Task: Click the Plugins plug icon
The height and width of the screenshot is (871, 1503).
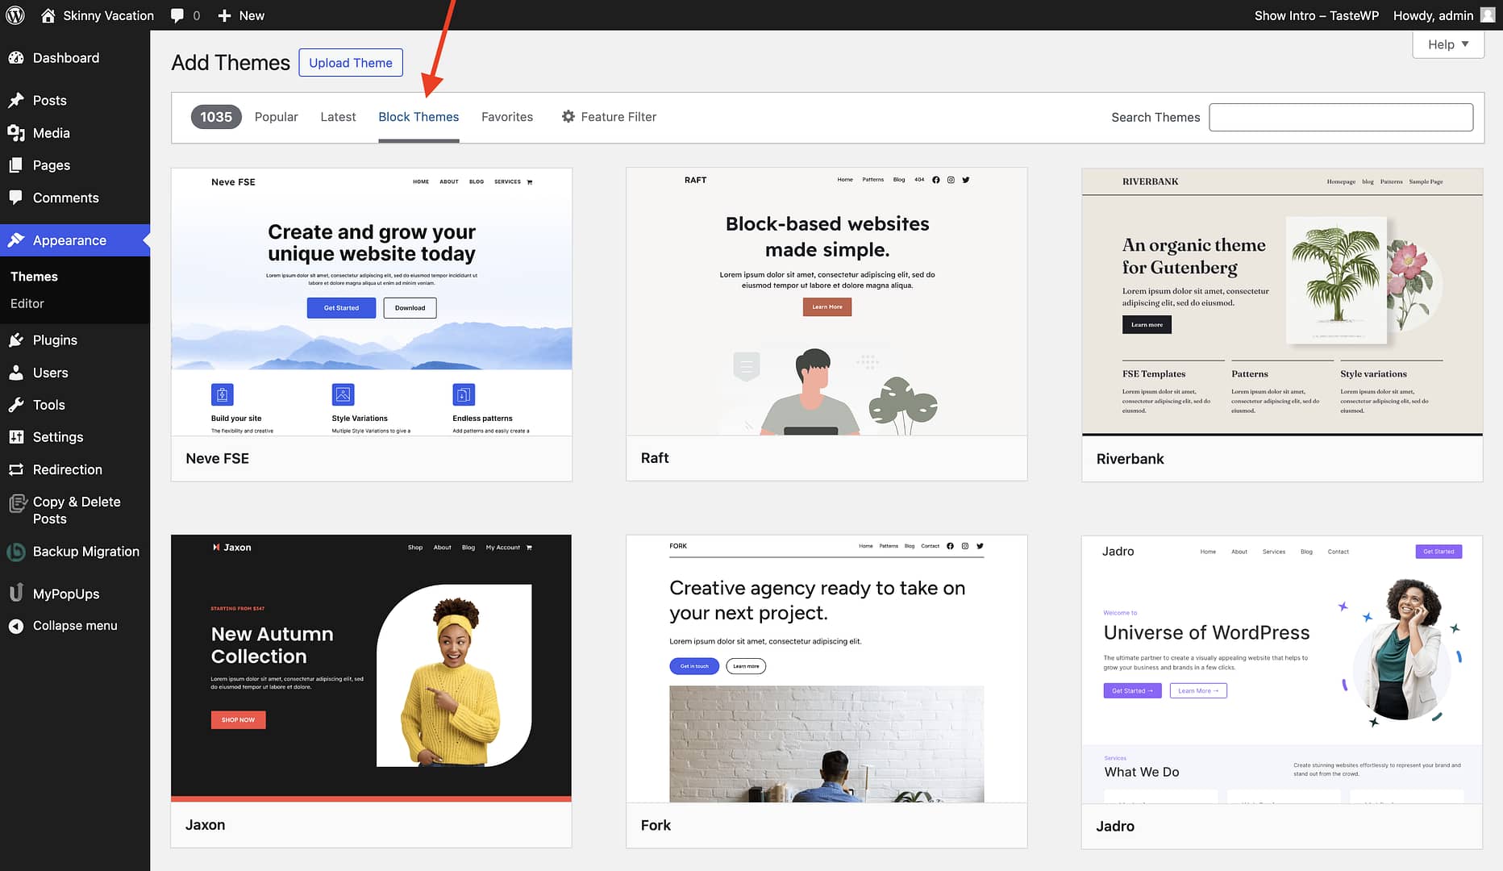Action: (x=16, y=340)
